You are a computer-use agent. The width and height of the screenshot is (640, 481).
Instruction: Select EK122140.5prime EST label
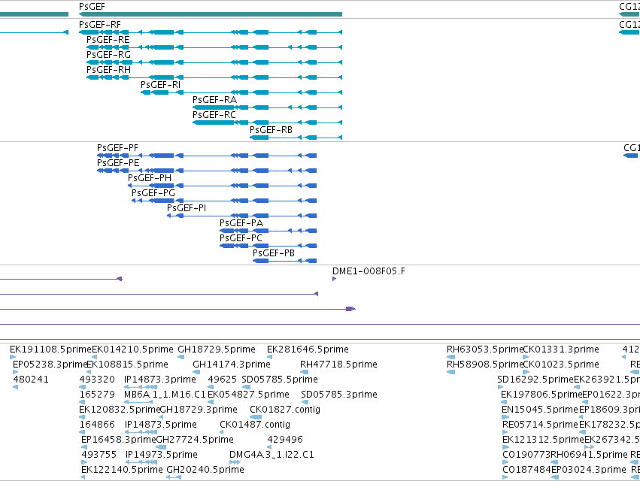122,470
